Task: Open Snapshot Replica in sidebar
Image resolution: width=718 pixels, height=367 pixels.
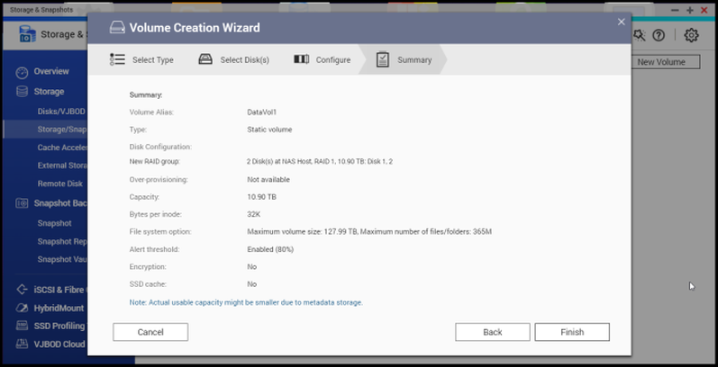Action: pyautogui.click(x=62, y=241)
